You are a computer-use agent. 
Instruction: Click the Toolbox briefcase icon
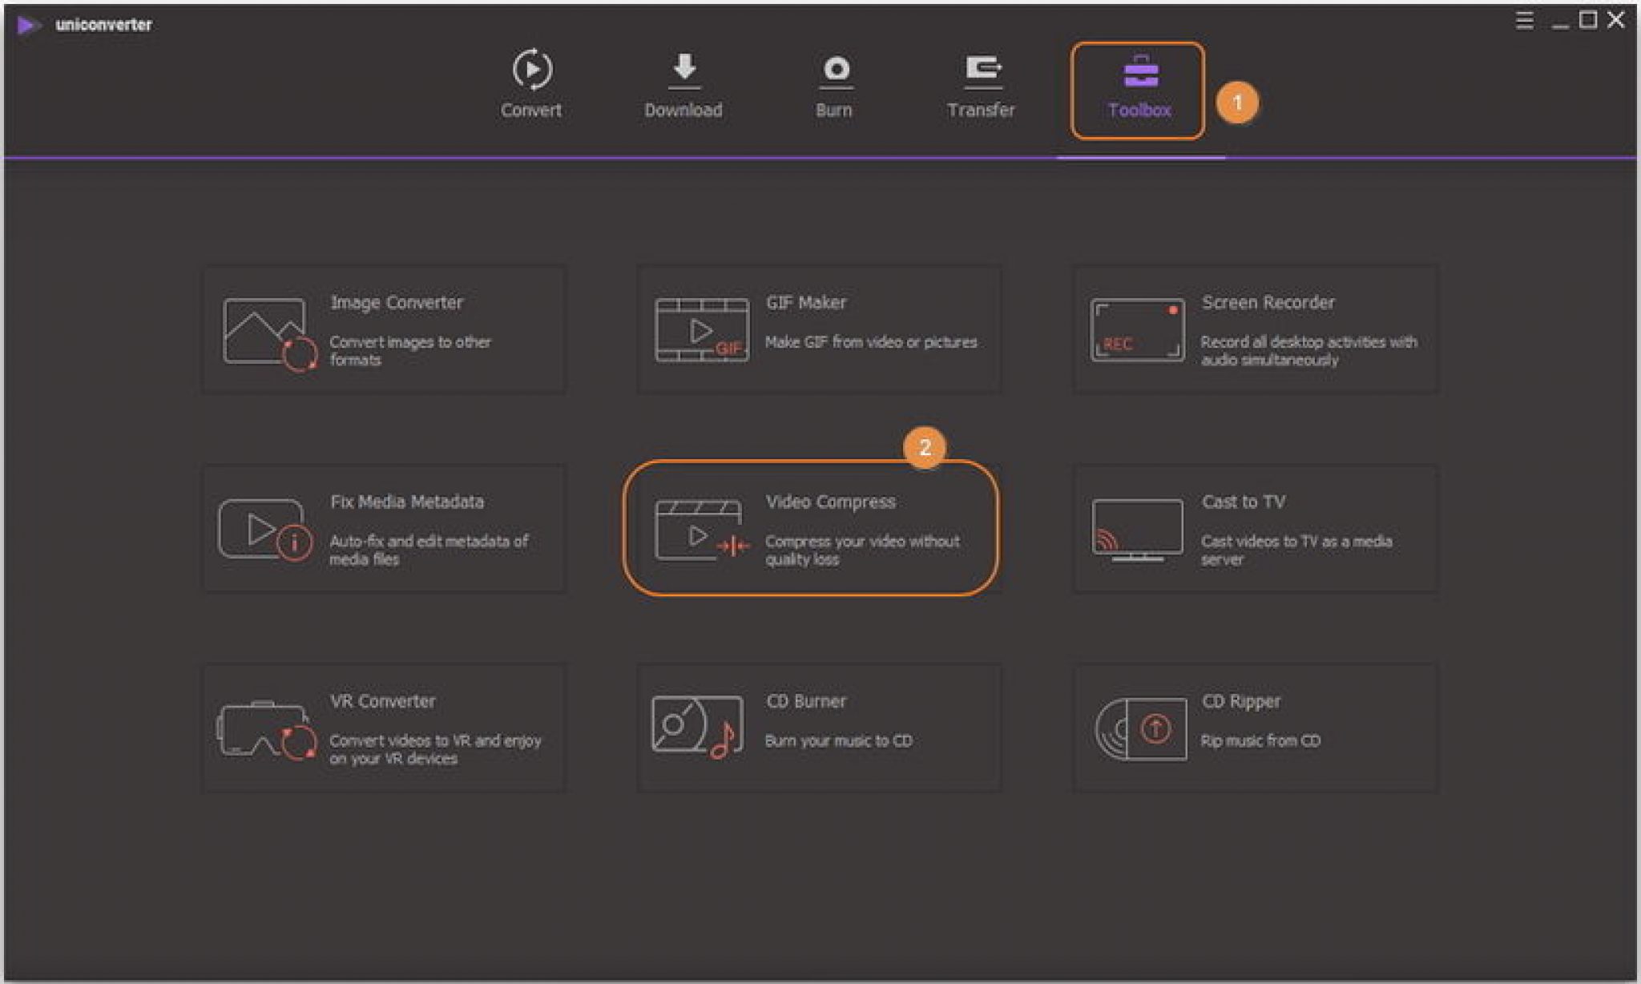(x=1140, y=72)
